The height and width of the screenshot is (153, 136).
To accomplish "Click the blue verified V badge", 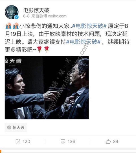I will click(x=17, y=17).
